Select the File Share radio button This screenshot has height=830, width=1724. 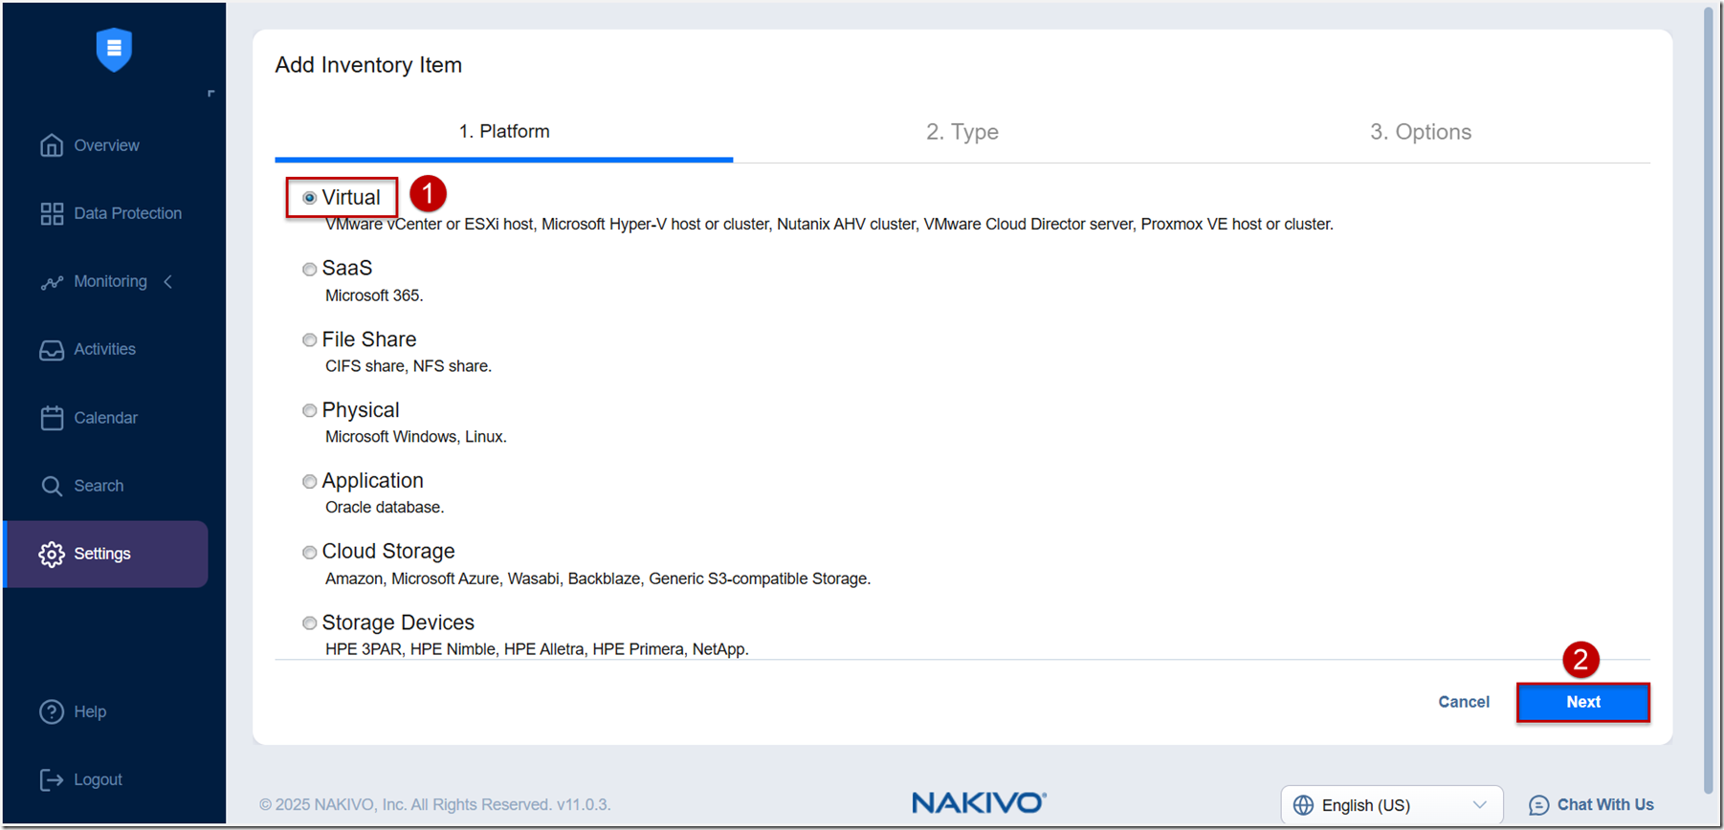[x=309, y=339]
